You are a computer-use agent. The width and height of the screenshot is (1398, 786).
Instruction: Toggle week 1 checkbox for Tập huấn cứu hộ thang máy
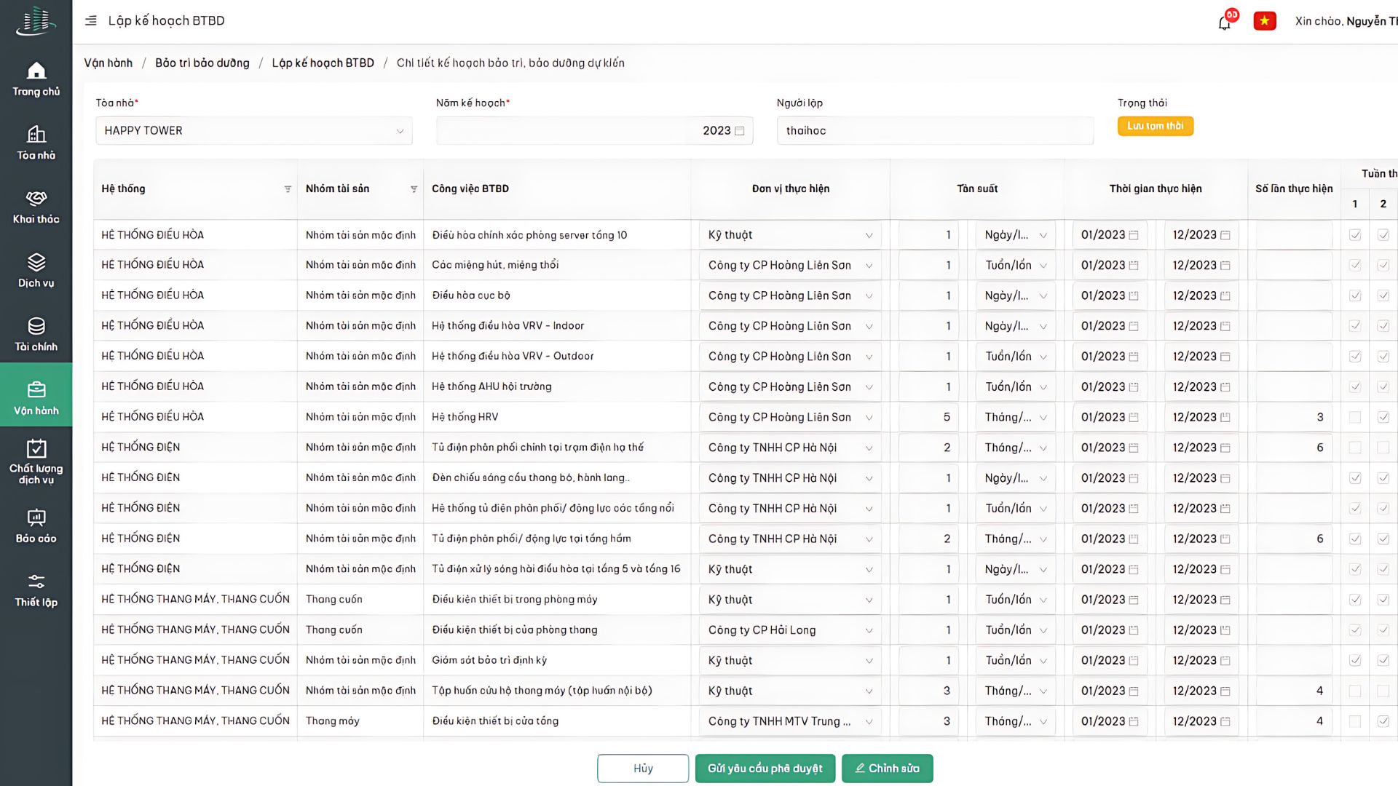pos(1355,691)
